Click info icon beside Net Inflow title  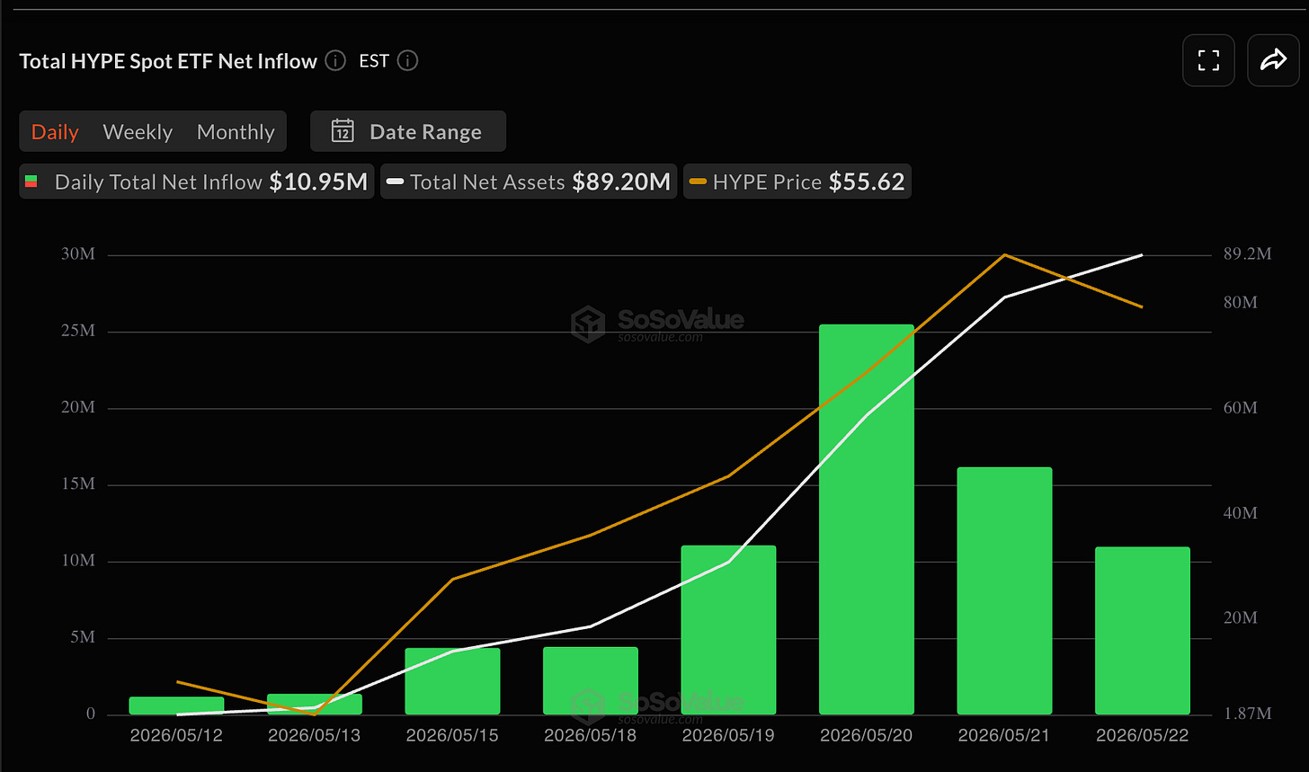coord(335,61)
